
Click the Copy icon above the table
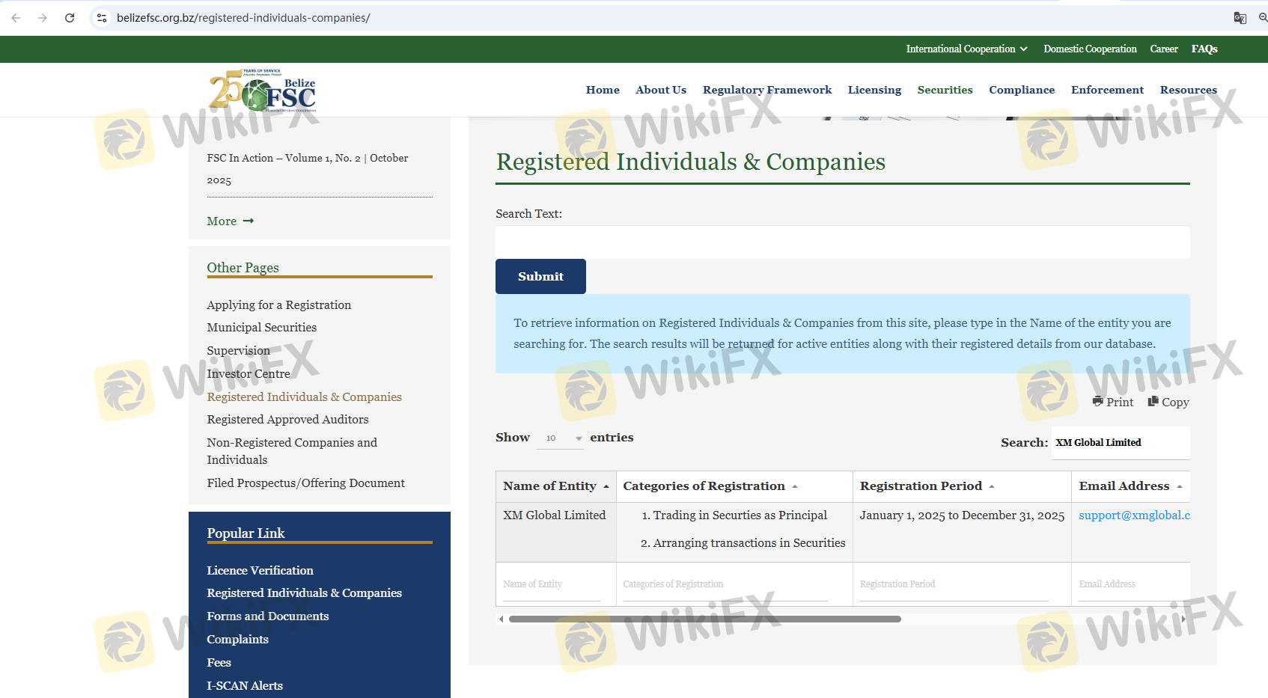(x=1153, y=401)
